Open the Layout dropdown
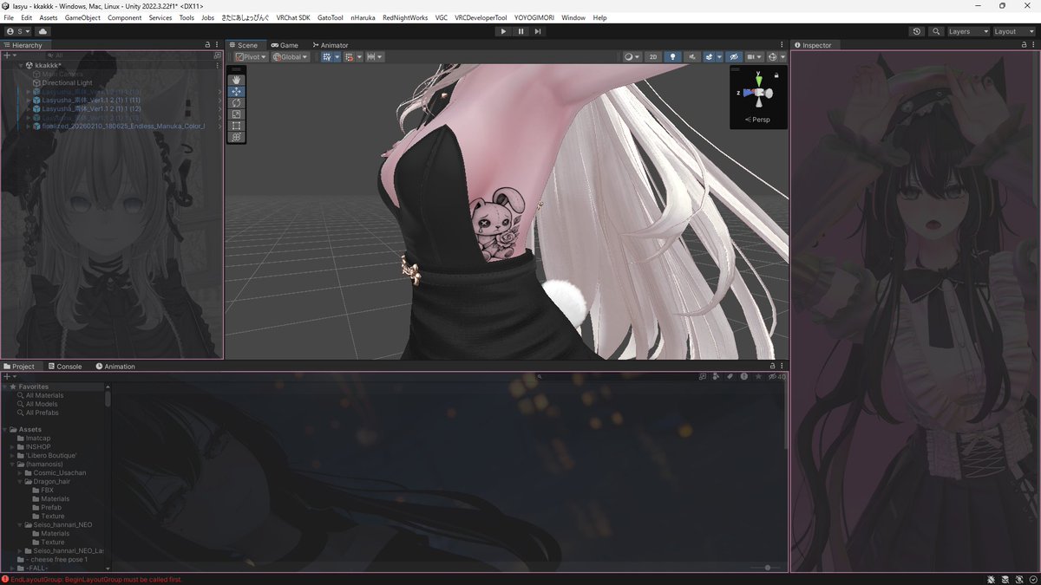Image resolution: width=1041 pixels, height=585 pixels. 1014,31
